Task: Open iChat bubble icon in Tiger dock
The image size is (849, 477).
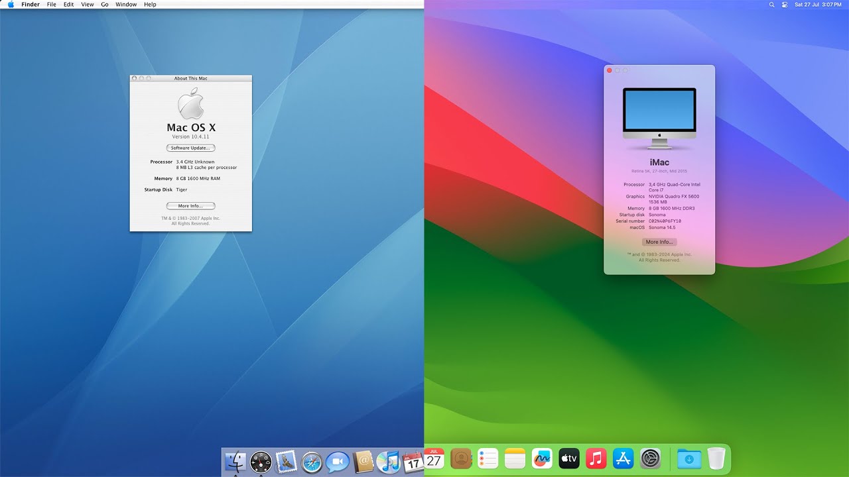Action: pyautogui.click(x=338, y=461)
